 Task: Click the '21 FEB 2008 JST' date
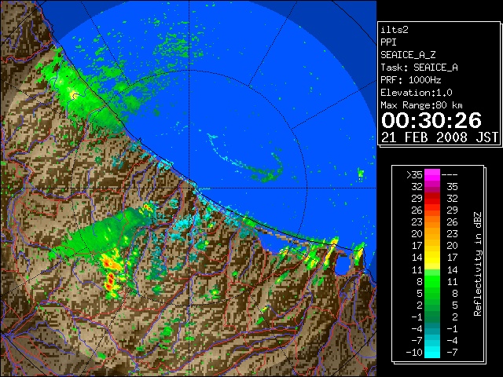coord(439,137)
